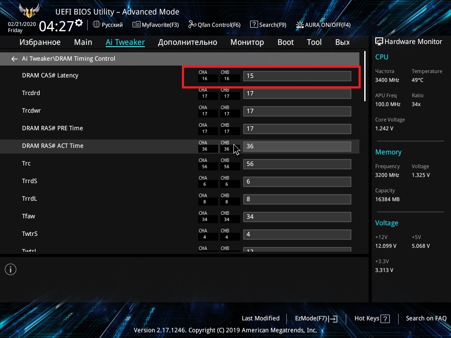Select the DRAM CAS# Latency label

click(50, 75)
